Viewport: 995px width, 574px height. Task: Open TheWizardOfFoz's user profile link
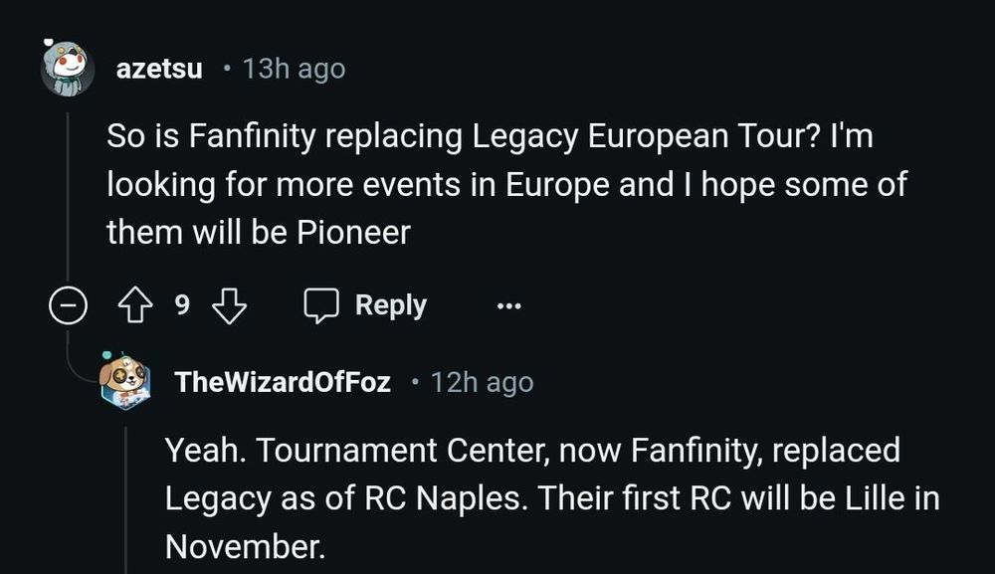click(282, 382)
